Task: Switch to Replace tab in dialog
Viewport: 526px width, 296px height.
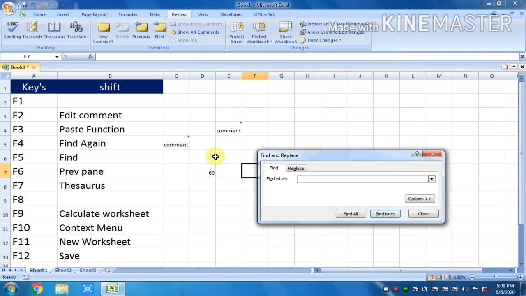Action: pos(296,168)
